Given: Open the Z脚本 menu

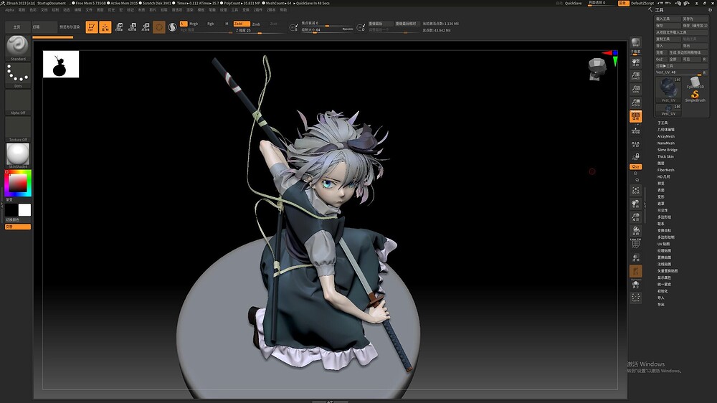Looking at the screenshot, I should [x=271, y=9].
